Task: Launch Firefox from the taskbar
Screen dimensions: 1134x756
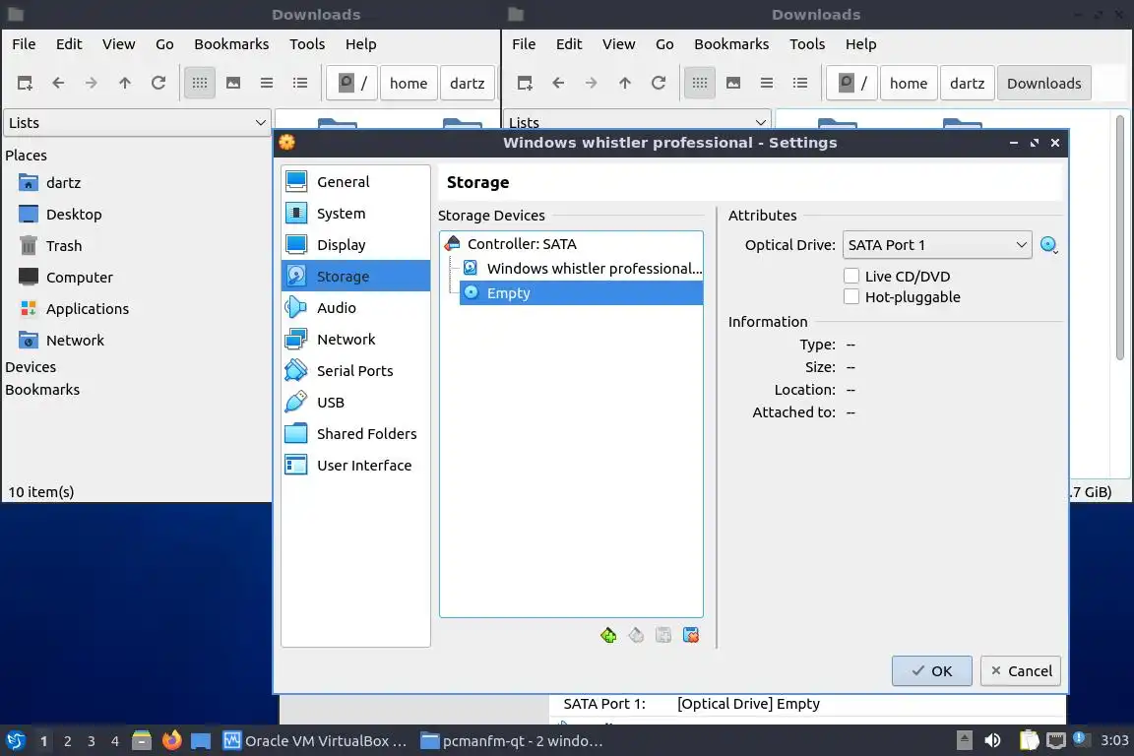Action: 172,741
